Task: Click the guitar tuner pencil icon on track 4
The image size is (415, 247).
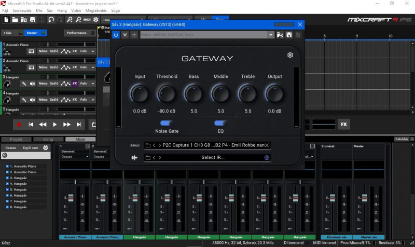Action: 24,100
